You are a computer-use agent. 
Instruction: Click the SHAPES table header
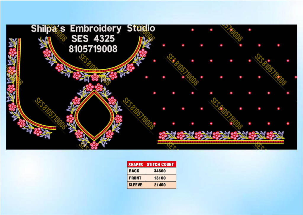pos(136,164)
